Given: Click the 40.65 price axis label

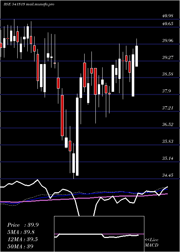Looking at the screenshot, I should point(168,24).
